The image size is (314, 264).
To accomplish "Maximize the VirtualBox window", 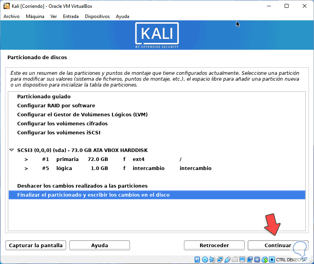I will click(287, 6).
